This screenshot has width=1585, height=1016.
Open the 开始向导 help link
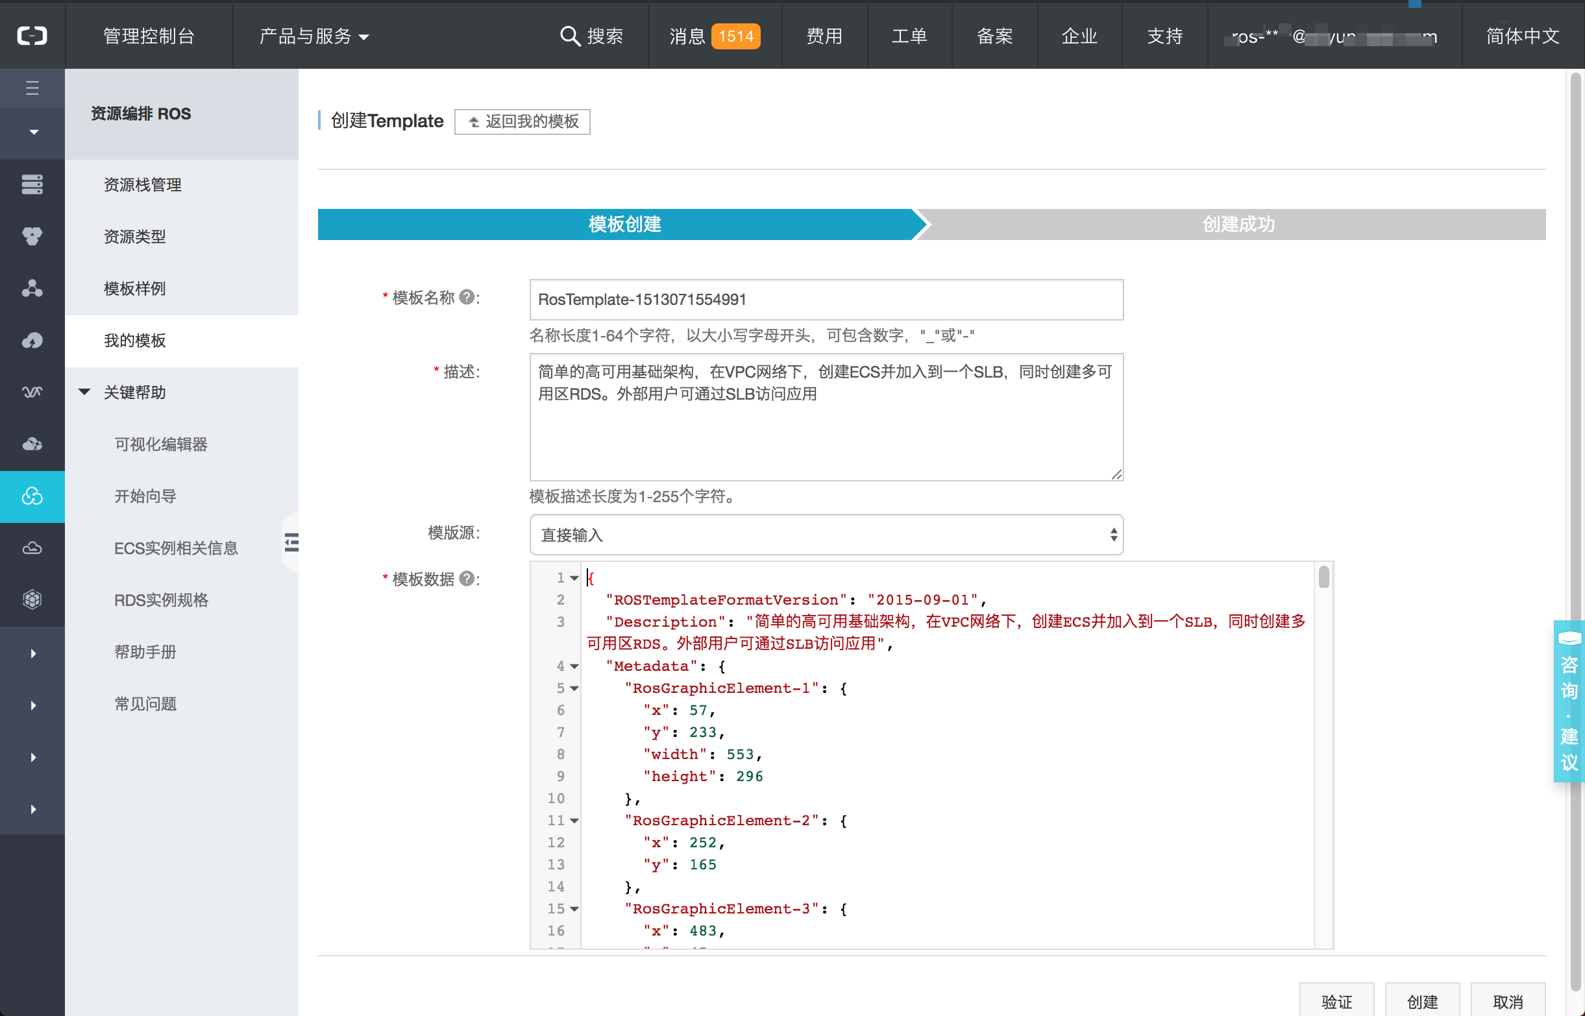coord(145,496)
